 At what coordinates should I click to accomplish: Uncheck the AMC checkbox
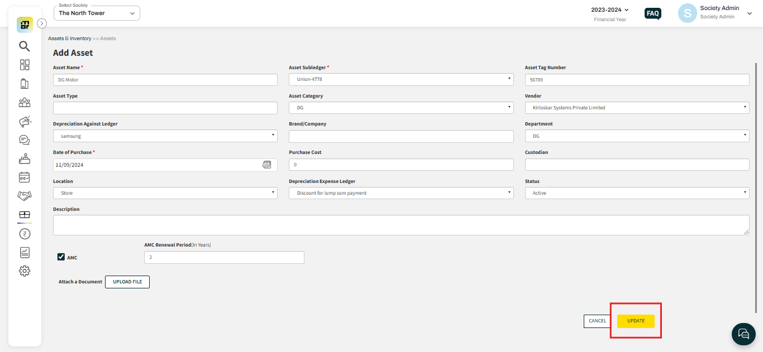click(61, 257)
